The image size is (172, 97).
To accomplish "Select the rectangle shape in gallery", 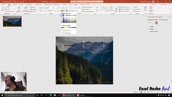I will [x=102, y=7].
